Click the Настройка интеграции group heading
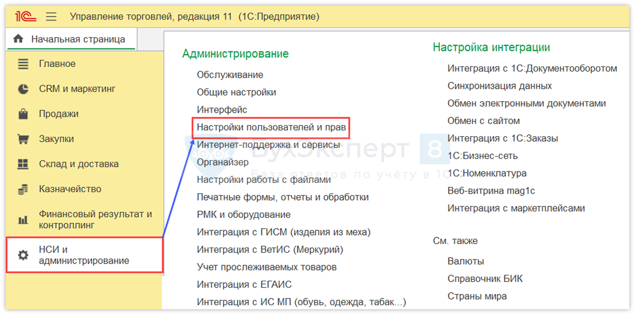The height and width of the screenshot is (315, 635). (491, 47)
